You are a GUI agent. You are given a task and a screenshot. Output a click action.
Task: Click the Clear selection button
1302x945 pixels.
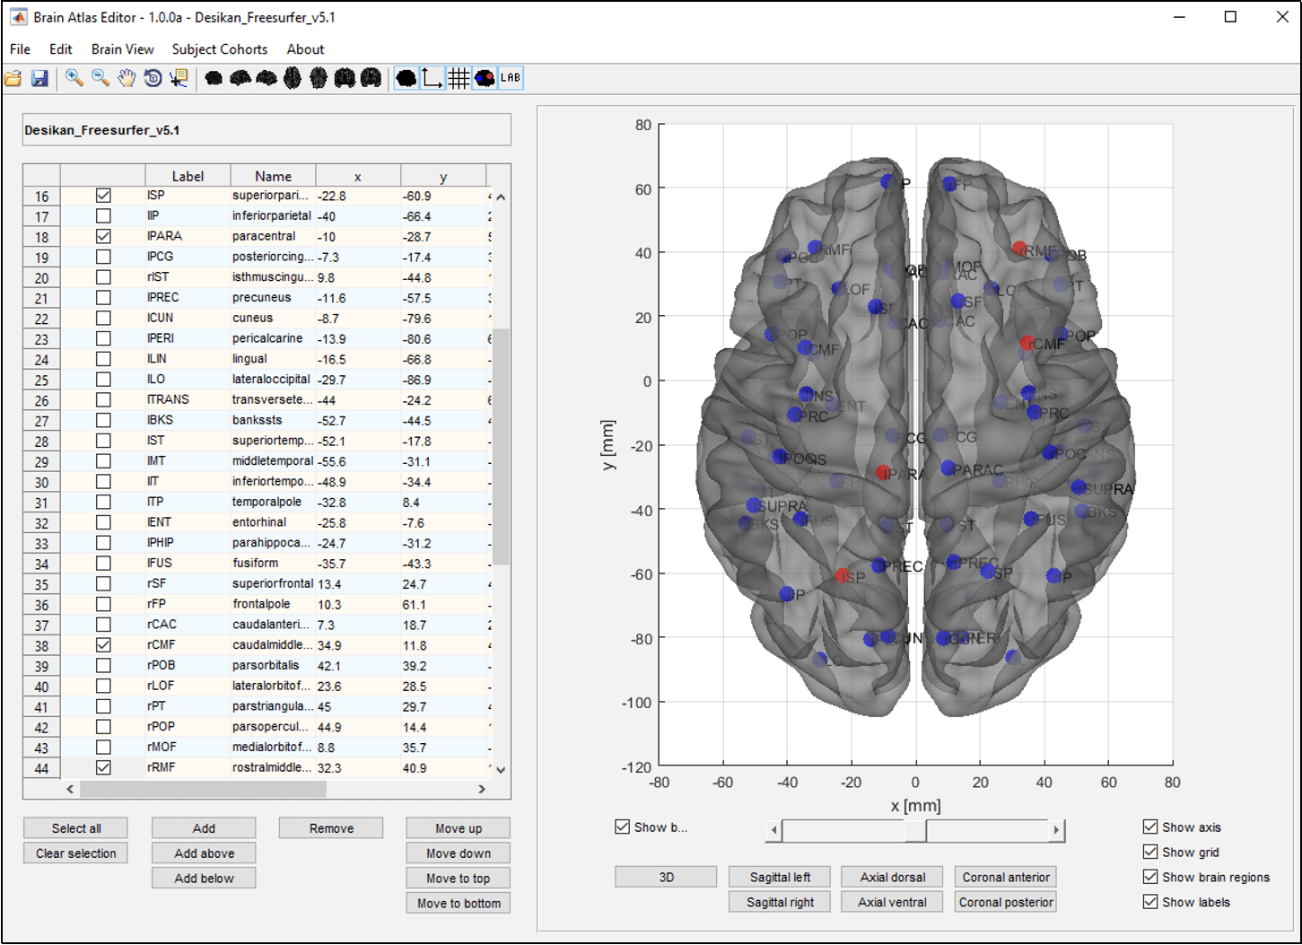[76, 853]
